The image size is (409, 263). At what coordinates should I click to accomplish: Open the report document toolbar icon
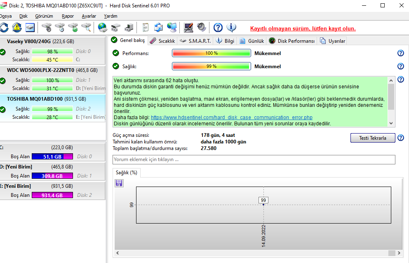pos(146,28)
